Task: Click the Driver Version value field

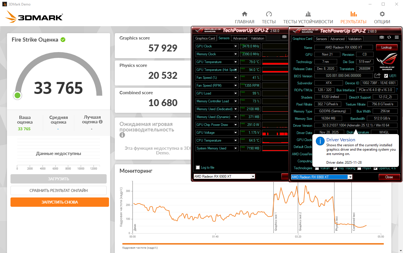Action: (x=356, y=125)
